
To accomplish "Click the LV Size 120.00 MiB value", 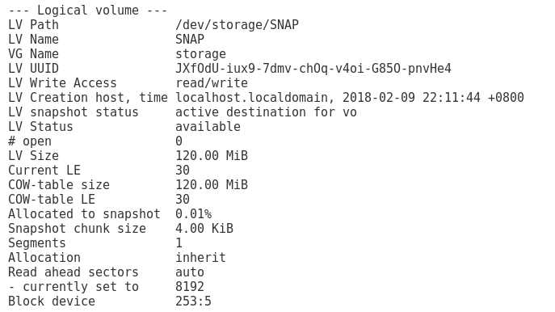I will 212,155.
